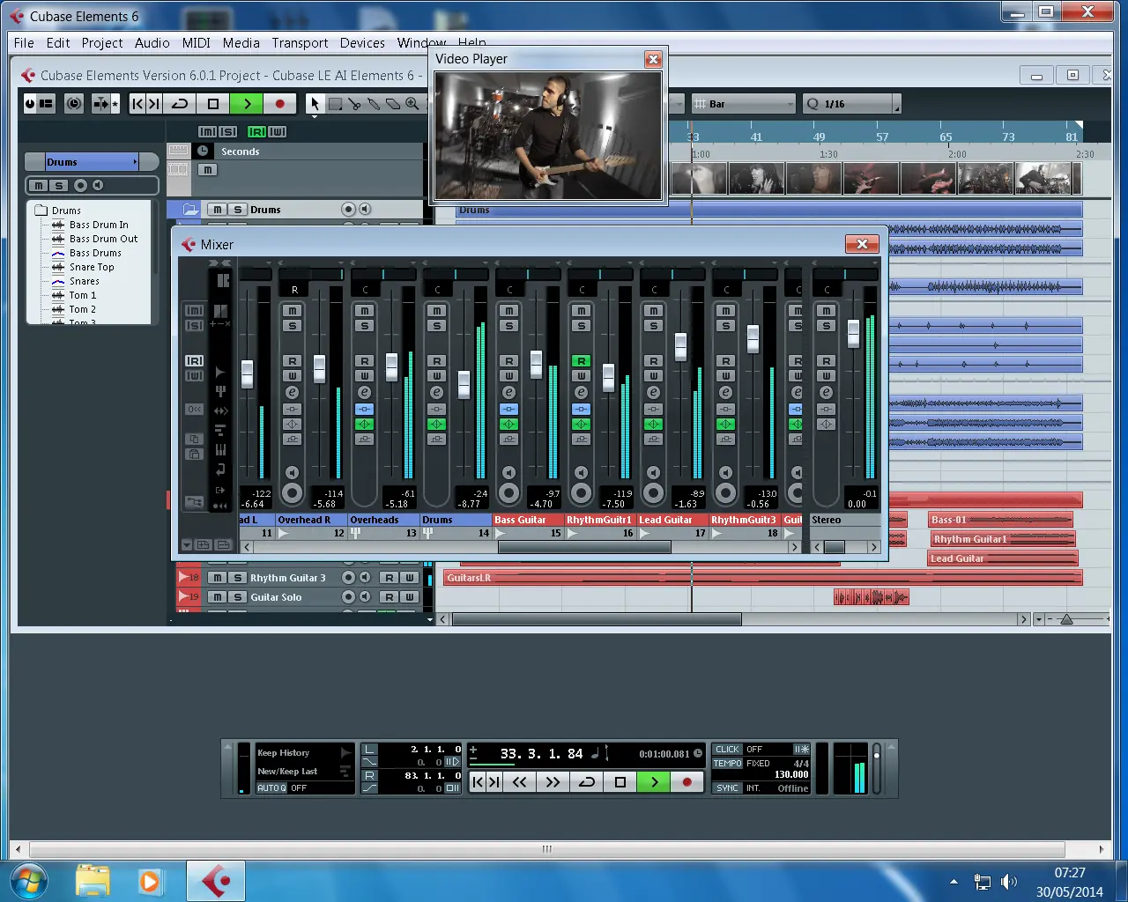Toggle AUTO Q on the Transport panel
1128x902 pixels.
point(271,788)
